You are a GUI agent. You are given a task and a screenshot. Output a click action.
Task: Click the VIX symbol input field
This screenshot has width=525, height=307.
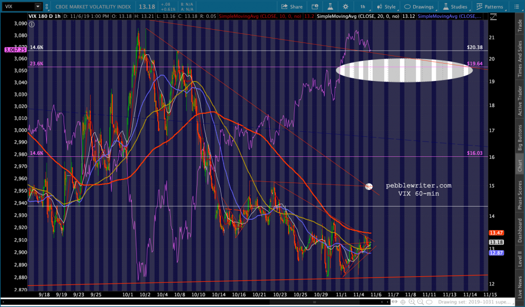(x=18, y=7)
